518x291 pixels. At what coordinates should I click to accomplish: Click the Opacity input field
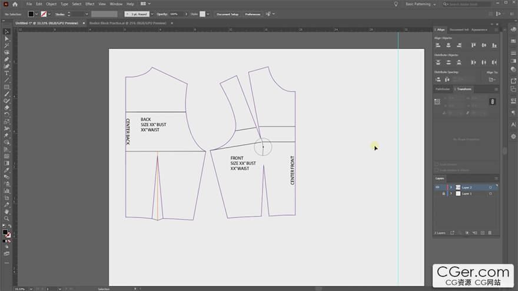175,14
